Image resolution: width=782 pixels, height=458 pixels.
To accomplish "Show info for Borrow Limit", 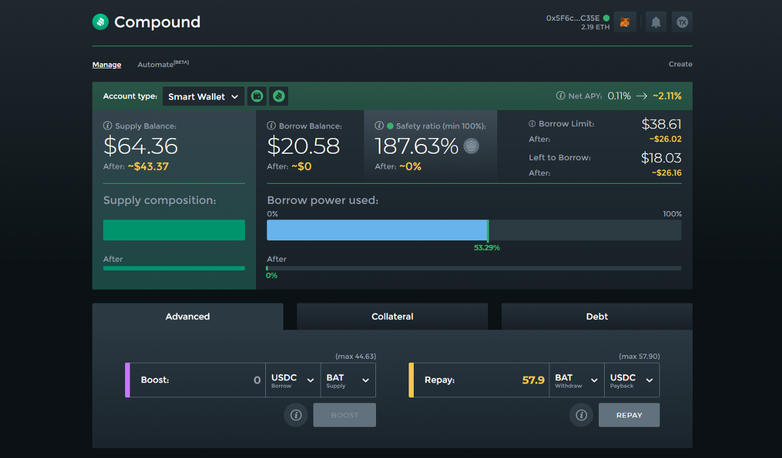I will click(x=532, y=124).
